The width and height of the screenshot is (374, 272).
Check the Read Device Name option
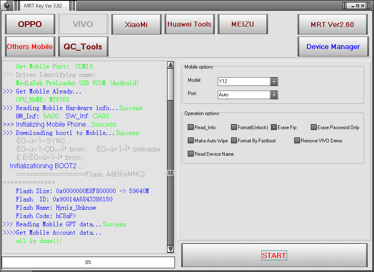191,154
